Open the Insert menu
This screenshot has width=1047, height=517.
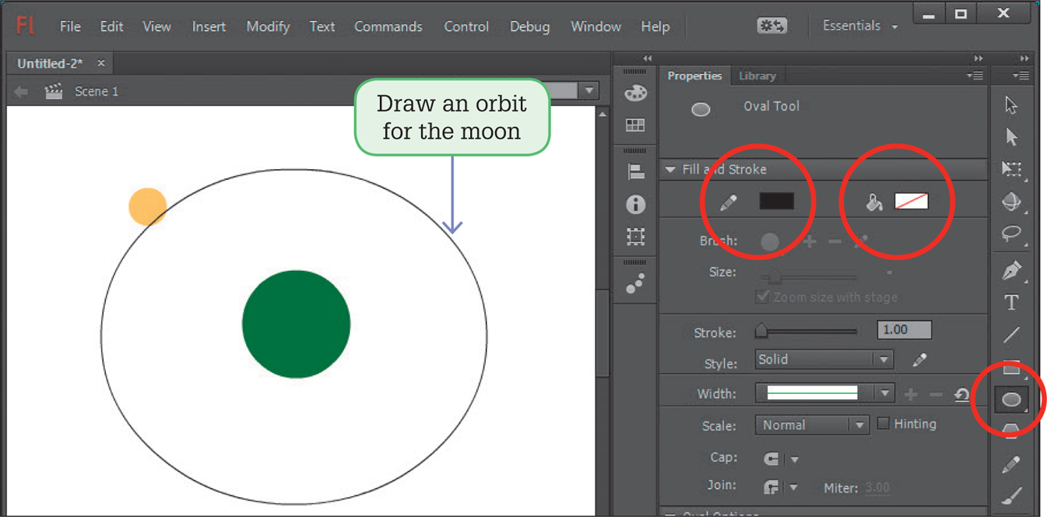209,26
